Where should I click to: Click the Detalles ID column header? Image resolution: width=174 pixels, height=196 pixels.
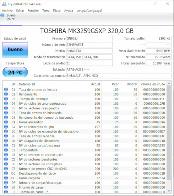coord(50,84)
